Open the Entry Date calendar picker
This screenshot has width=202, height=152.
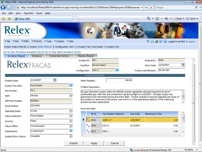click(x=183, y=65)
